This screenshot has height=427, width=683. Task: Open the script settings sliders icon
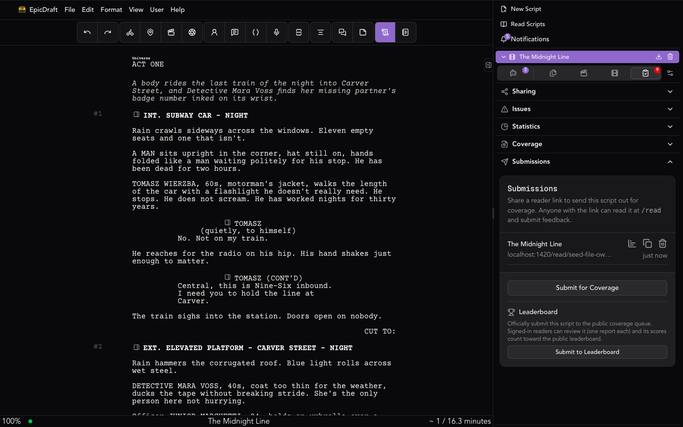point(670,73)
